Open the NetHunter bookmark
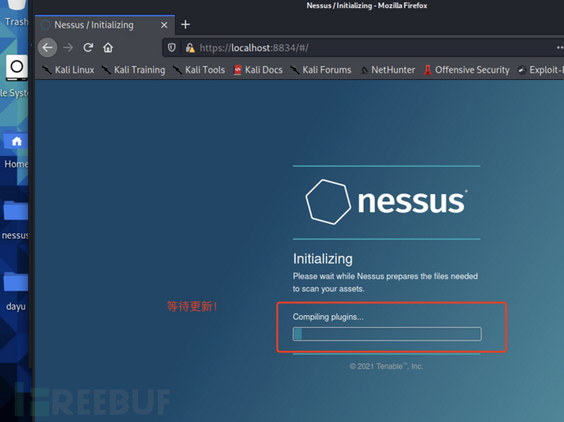 [x=387, y=69]
